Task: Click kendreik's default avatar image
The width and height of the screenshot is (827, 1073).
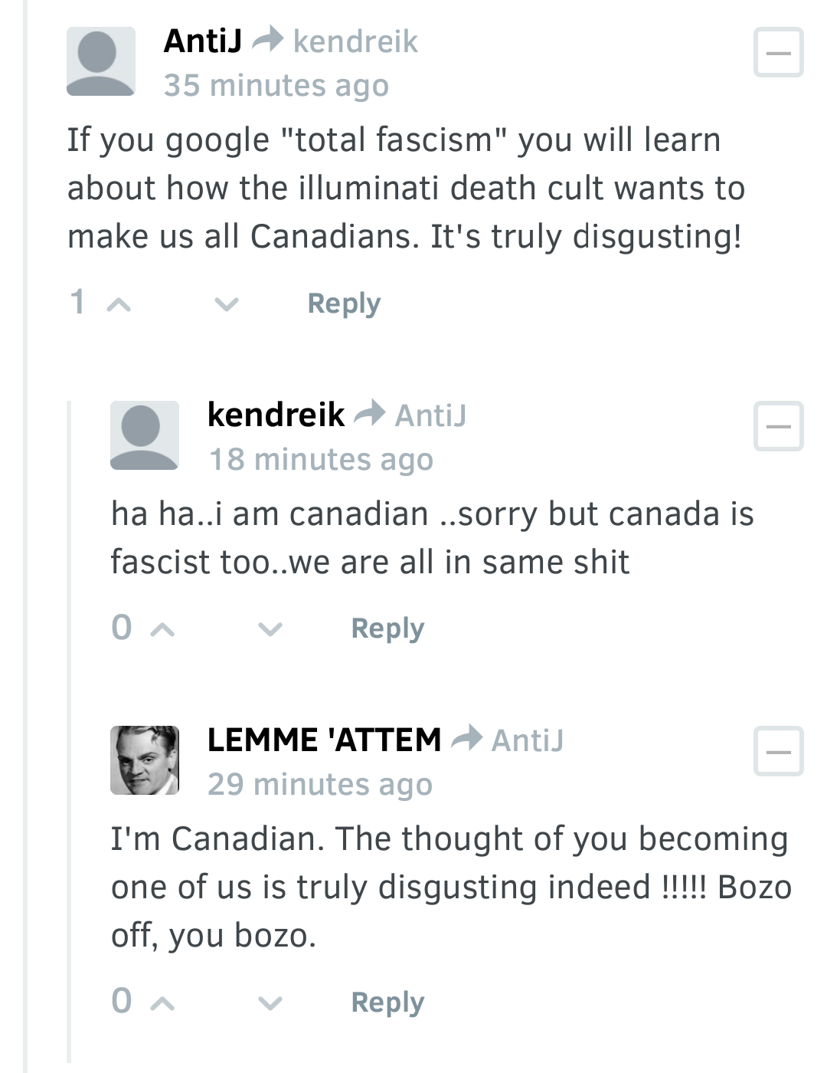Action: coord(145,435)
